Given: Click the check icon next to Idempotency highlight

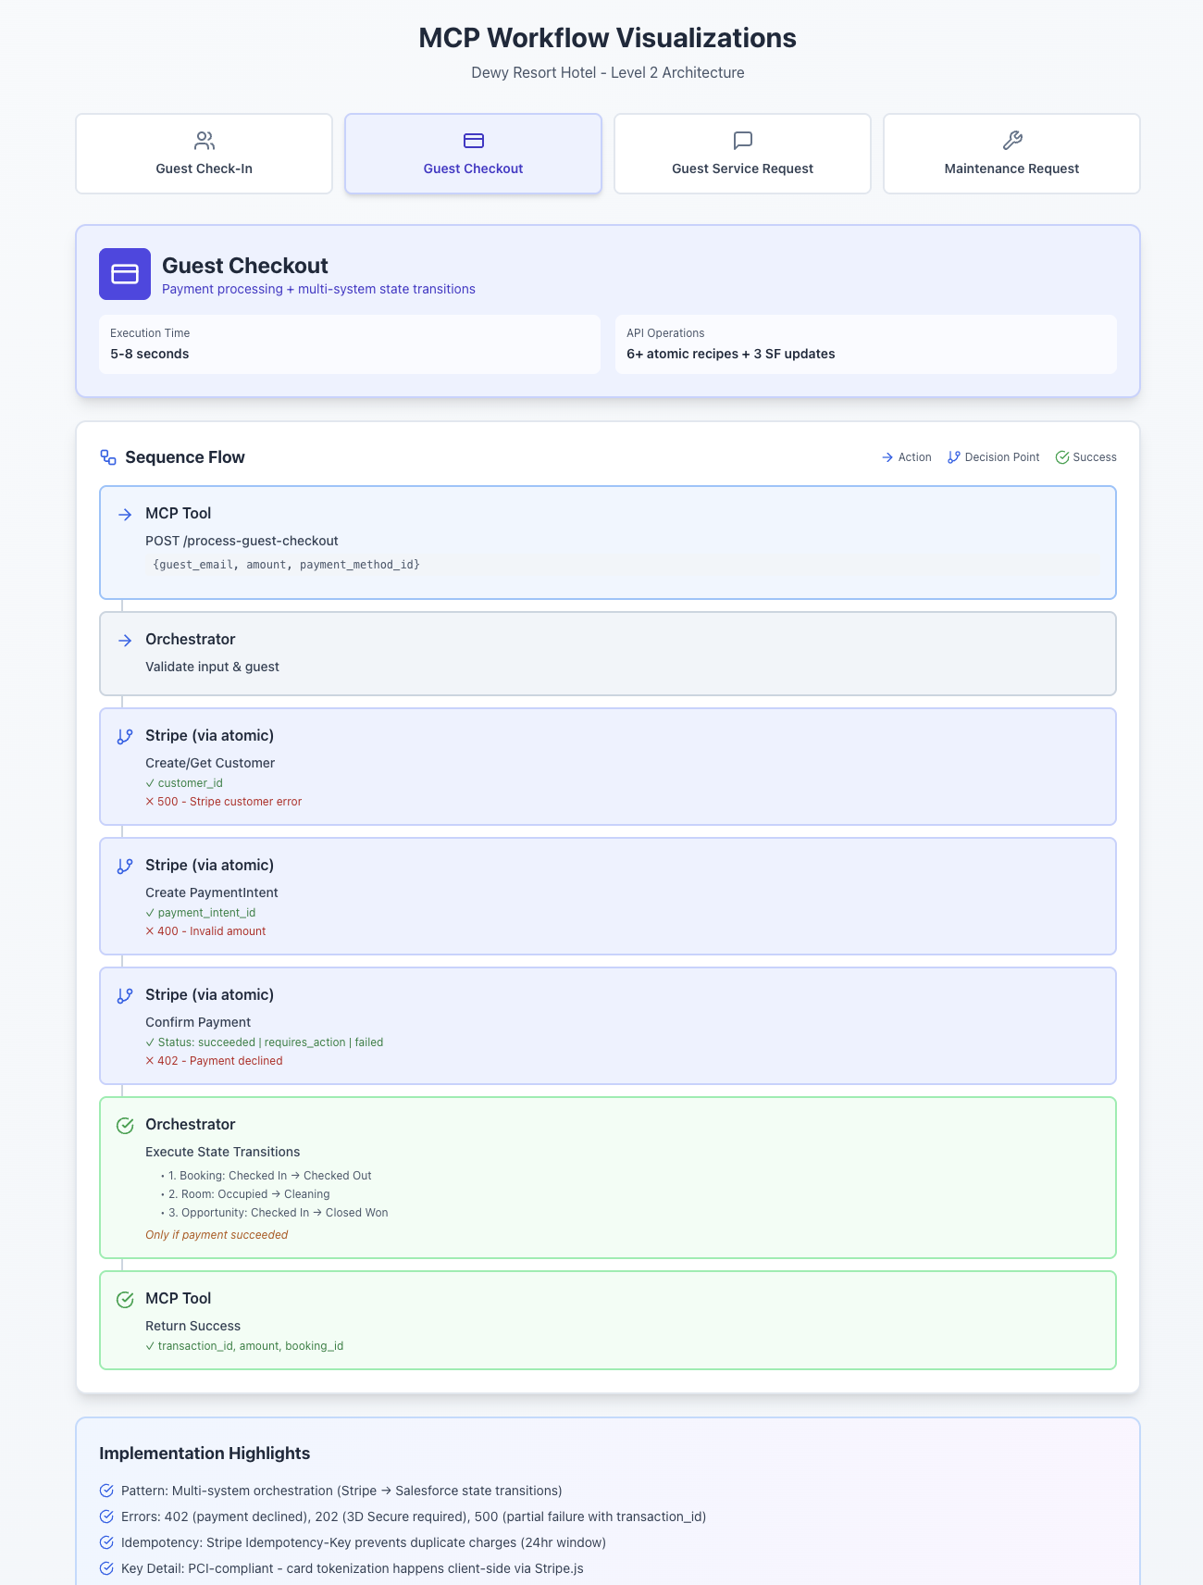Looking at the screenshot, I should (x=106, y=1542).
